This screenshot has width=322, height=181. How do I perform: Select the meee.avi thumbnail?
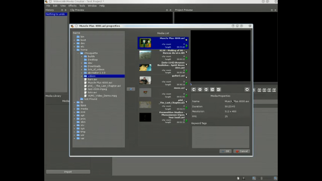click(x=145, y=93)
